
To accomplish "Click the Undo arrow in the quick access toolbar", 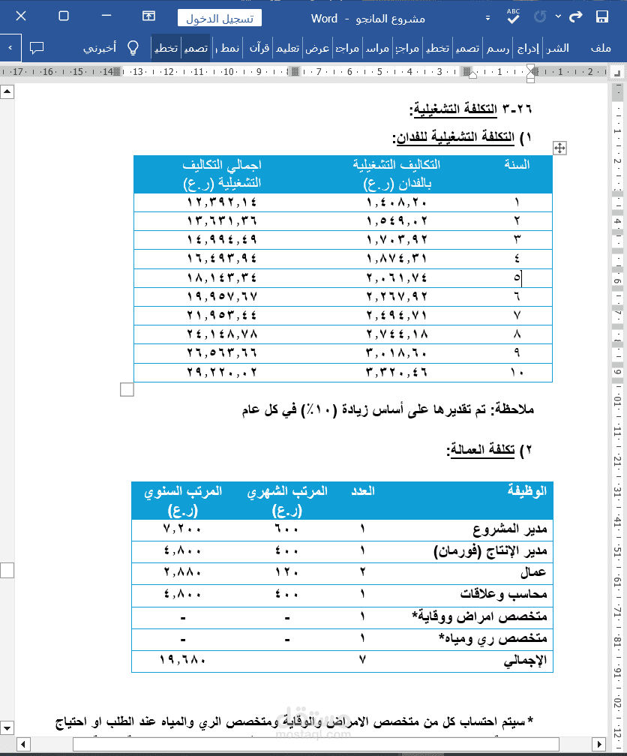I will [x=576, y=17].
